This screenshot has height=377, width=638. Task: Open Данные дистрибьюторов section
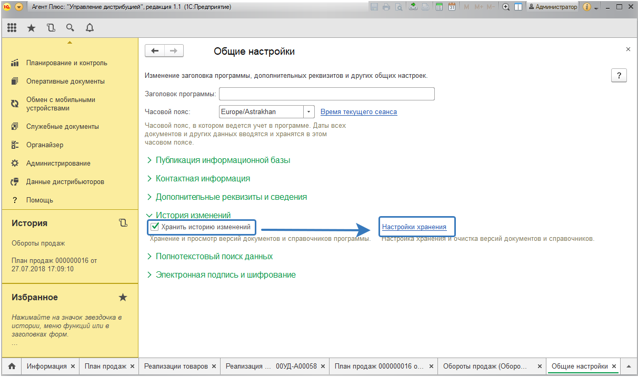click(65, 181)
